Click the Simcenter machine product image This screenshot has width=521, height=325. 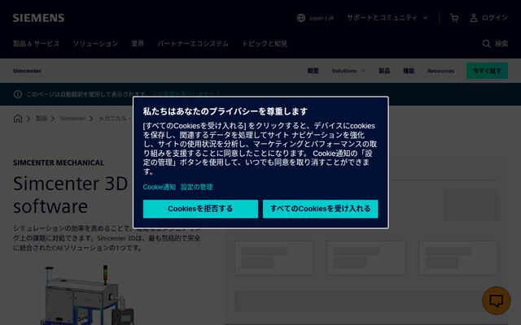point(87,295)
